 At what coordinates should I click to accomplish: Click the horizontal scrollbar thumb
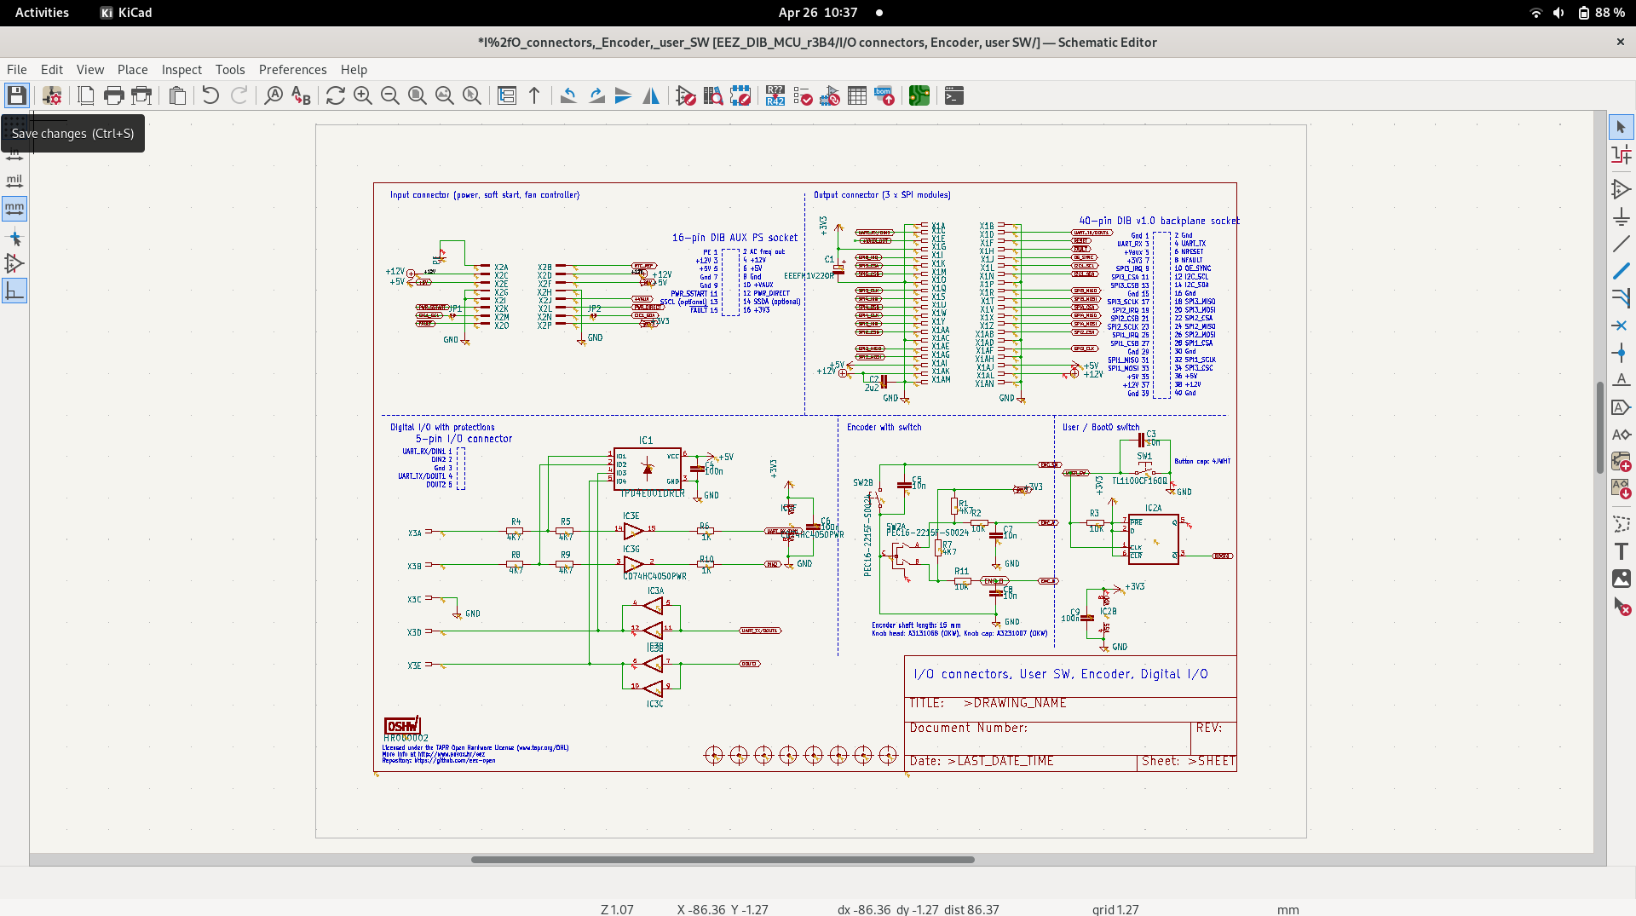pyautogui.click(x=722, y=860)
